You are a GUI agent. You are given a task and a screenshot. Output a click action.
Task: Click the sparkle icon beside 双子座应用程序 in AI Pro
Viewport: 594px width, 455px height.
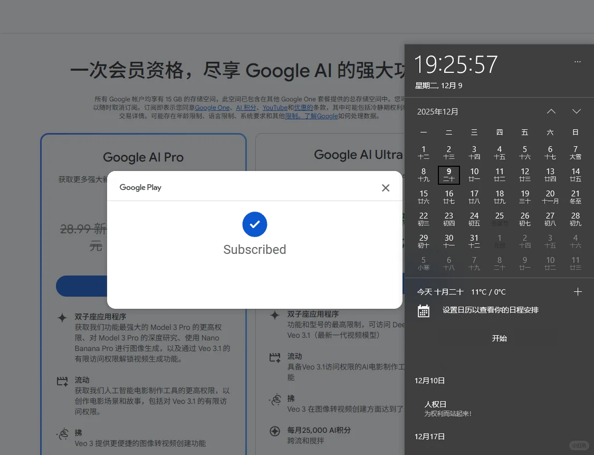(x=63, y=316)
